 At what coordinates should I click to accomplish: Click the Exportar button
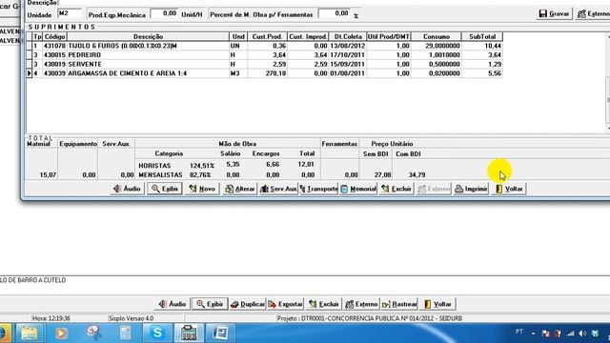click(285, 304)
